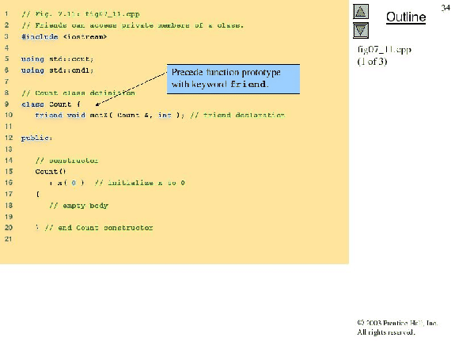Click the friend void setX declaration line

coord(160,116)
